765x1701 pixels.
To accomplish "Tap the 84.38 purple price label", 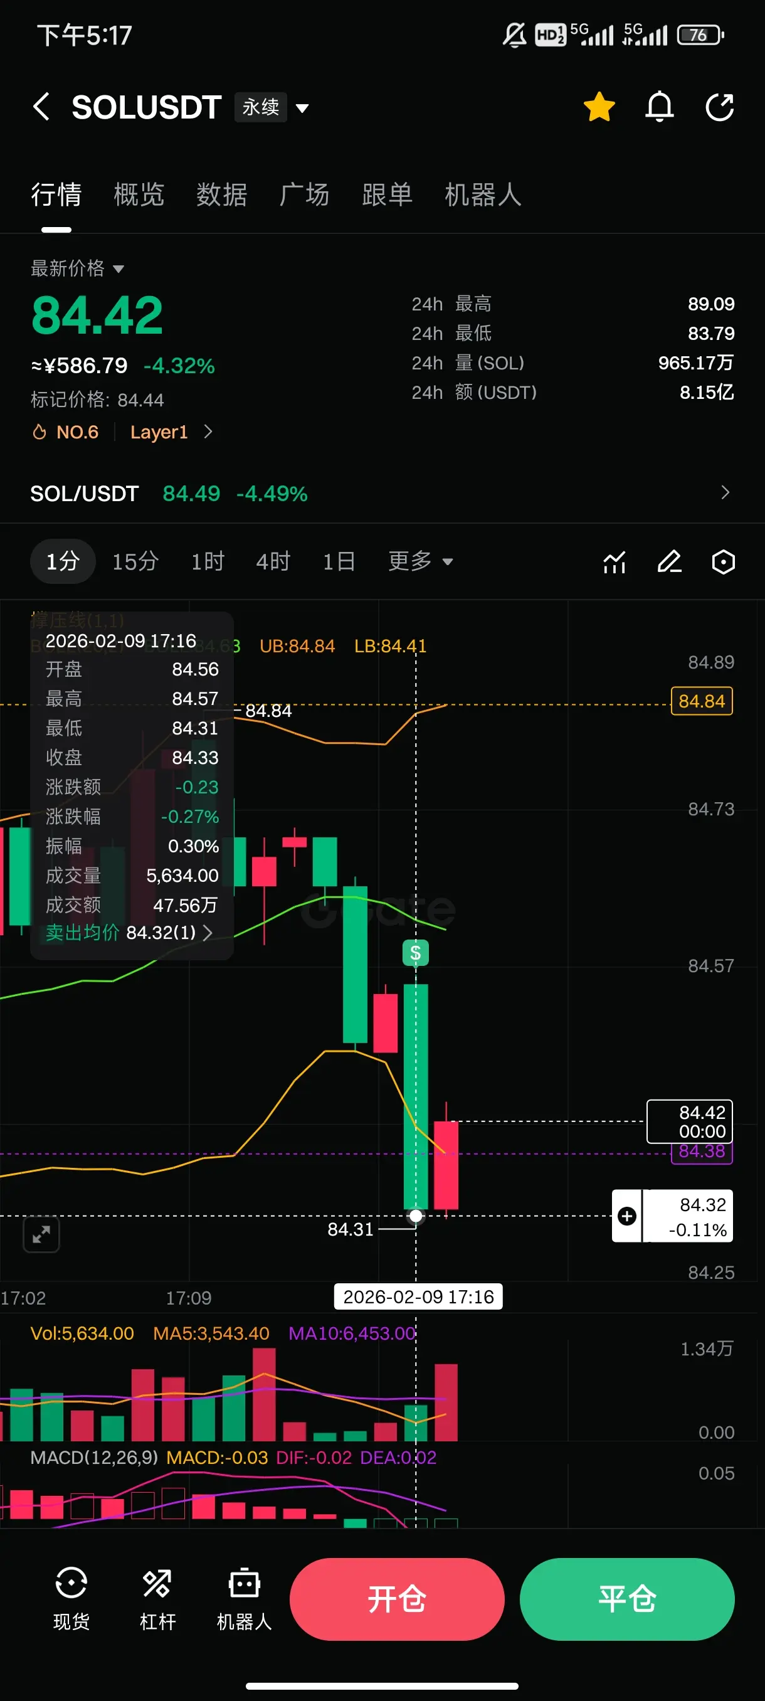I will (702, 1152).
